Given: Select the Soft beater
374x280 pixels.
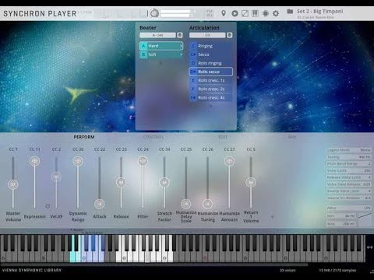Looking at the screenshot, I should pyautogui.click(x=161, y=54).
